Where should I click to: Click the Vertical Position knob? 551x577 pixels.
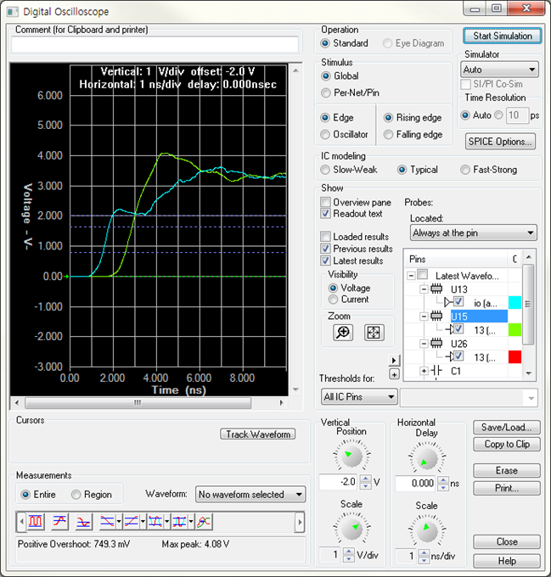point(351,457)
